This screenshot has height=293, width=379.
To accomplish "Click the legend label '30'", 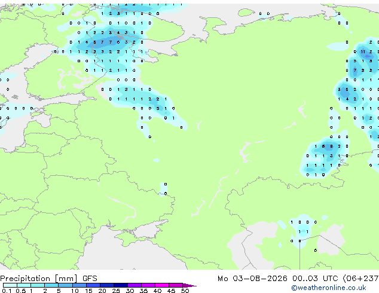I will 130,291.
